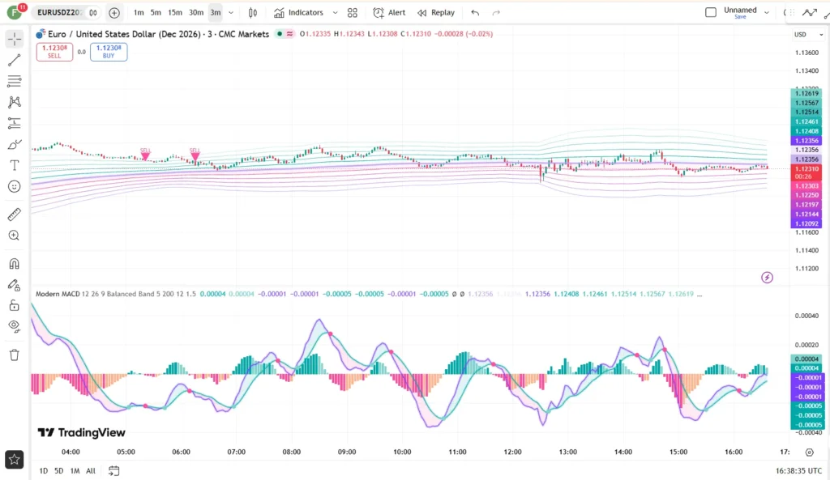
Task: Start bar Replay mode
Action: [436, 13]
